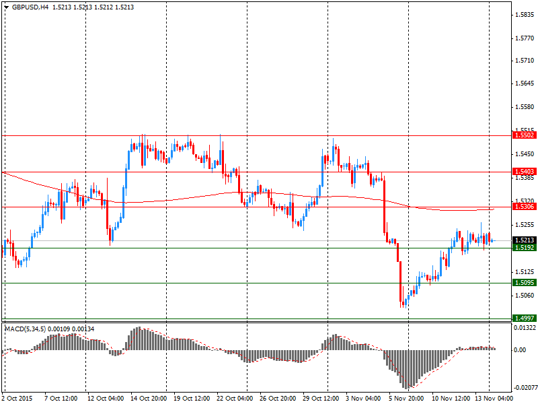Select the 1.5710 price scale value
This screenshot has width=538, height=404.
[525, 61]
